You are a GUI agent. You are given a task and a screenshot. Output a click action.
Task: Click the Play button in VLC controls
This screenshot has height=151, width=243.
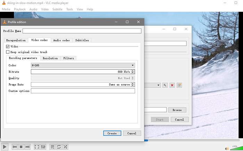(5, 146)
